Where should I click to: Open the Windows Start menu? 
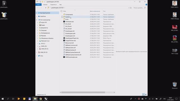point(3,99)
